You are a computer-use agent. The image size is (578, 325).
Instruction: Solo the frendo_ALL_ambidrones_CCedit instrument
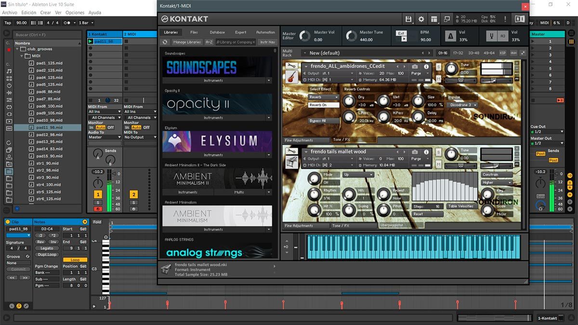click(x=439, y=68)
